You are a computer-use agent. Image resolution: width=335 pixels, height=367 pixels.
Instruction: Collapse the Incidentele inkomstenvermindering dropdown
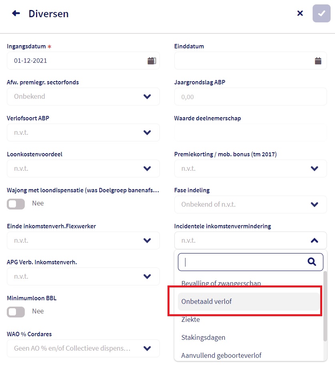click(314, 241)
